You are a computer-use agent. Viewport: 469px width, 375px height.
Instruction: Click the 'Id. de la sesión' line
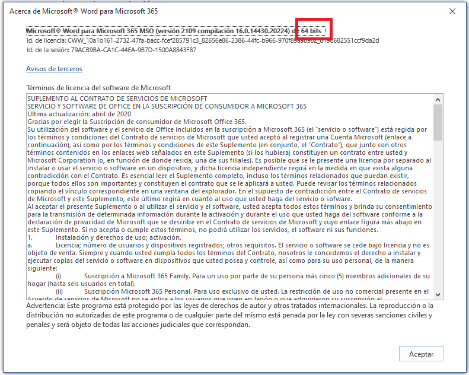pyautogui.click(x=111, y=50)
